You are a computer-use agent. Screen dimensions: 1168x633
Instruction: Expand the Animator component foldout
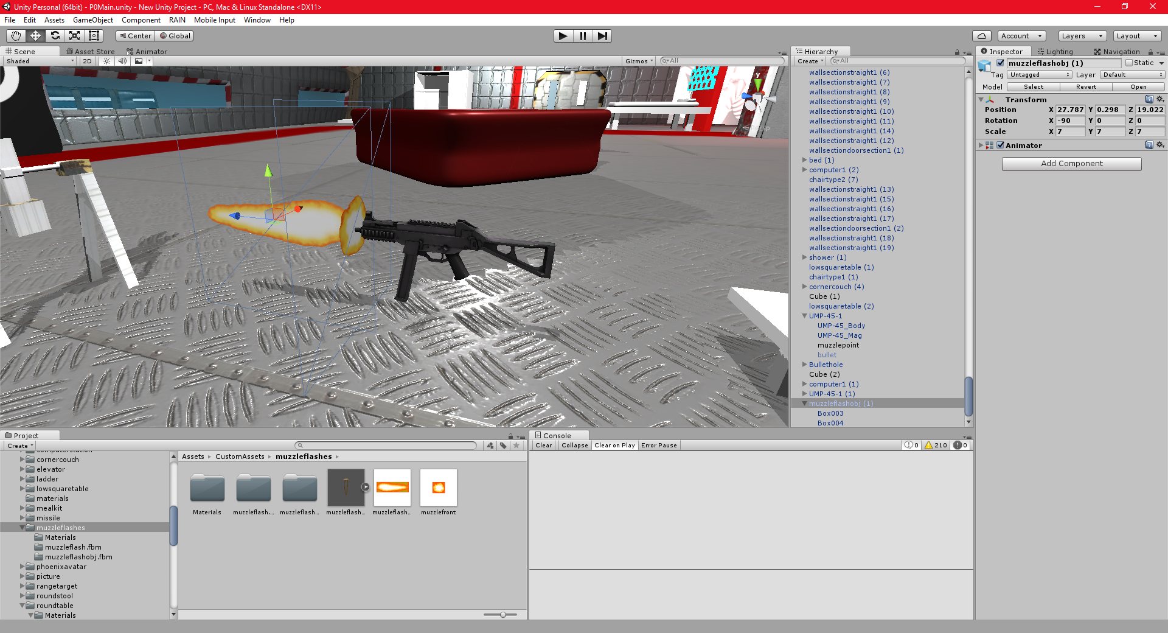(981, 145)
